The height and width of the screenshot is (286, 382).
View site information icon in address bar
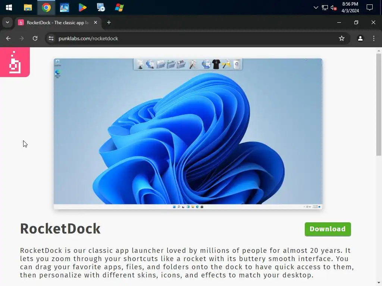coord(51,38)
